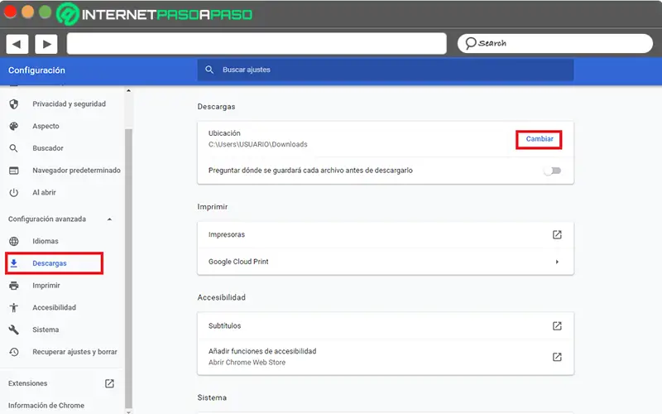Click the top-right Search field
Image resolution: width=662 pixels, height=414 pixels.
[x=554, y=43]
